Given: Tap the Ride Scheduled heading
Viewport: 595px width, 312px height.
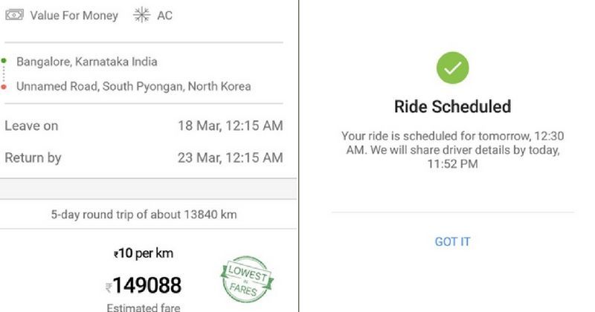Looking at the screenshot, I should click(x=452, y=106).
